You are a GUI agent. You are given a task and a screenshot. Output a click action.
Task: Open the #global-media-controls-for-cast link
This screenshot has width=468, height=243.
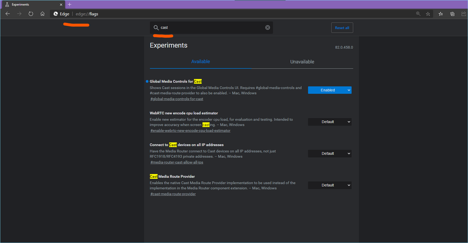tap(177, 99)
